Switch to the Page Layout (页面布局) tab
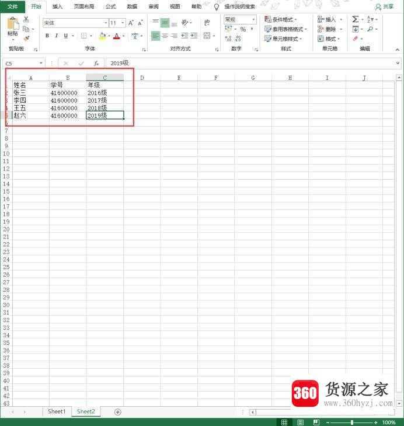 [x=84, y=6]
